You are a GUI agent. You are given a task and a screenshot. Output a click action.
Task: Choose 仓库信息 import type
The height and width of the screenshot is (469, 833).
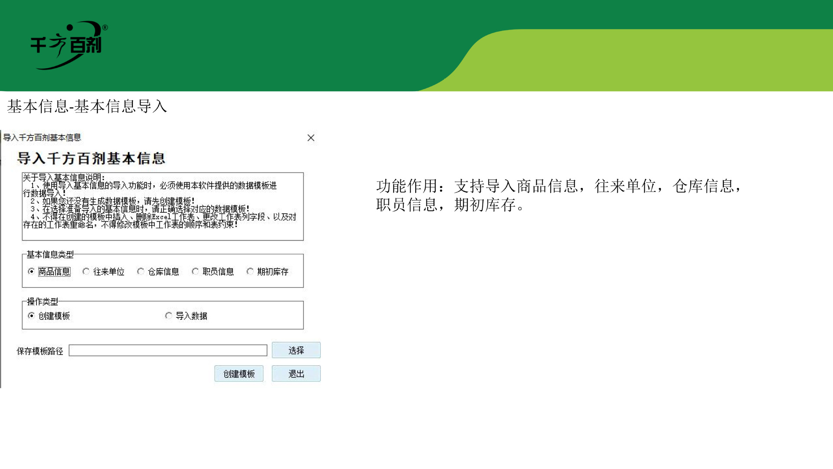click(141, 271)
